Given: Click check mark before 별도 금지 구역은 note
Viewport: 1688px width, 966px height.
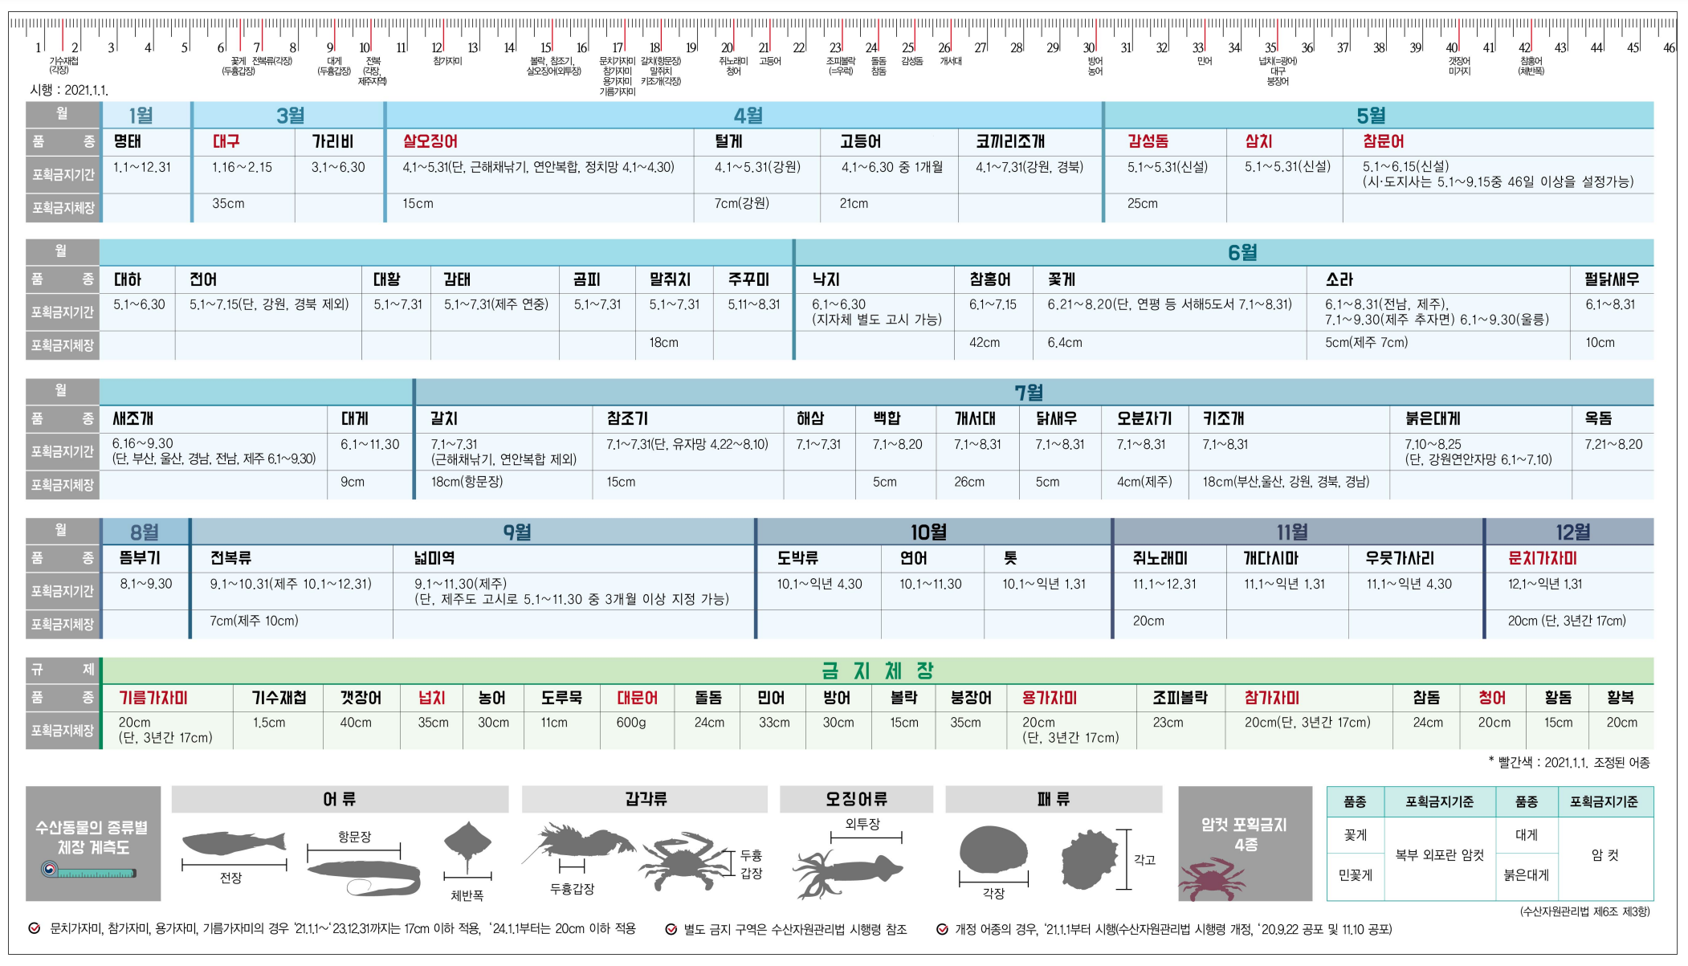Looking at the screenshot, I should point(671,929).
